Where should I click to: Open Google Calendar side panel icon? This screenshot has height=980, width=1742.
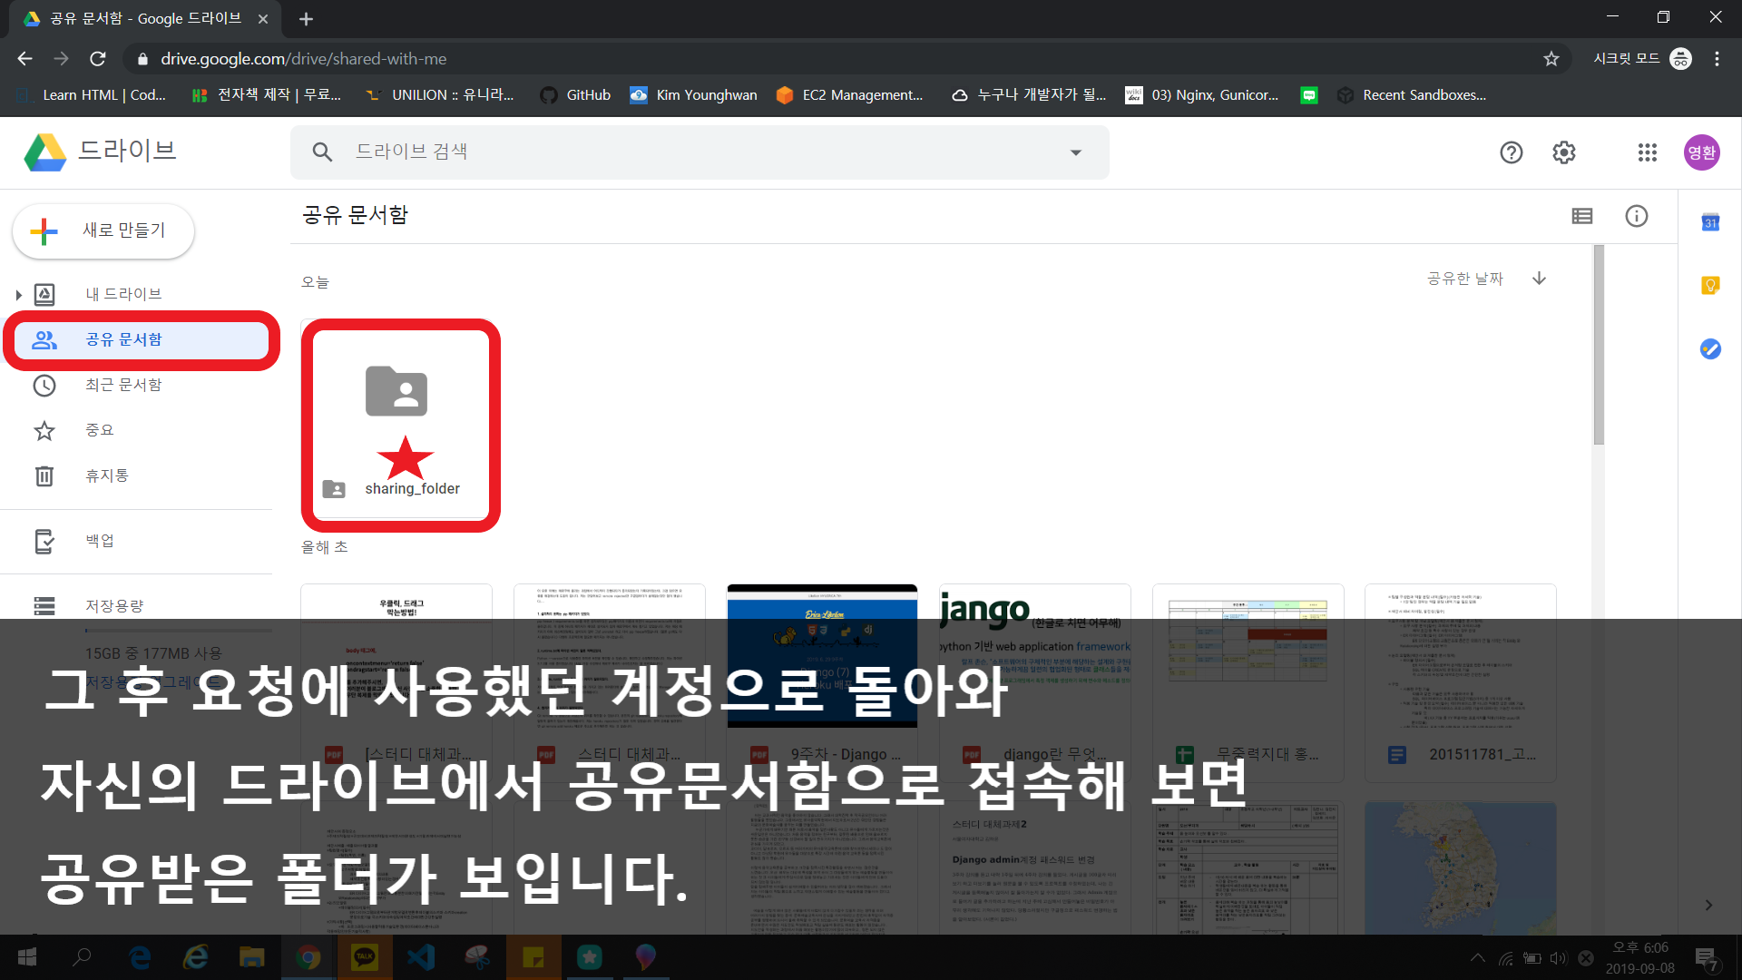[x=1710, y=222]
